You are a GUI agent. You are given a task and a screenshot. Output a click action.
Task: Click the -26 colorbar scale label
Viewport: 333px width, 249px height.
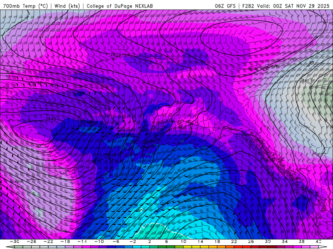pos(32,242)
